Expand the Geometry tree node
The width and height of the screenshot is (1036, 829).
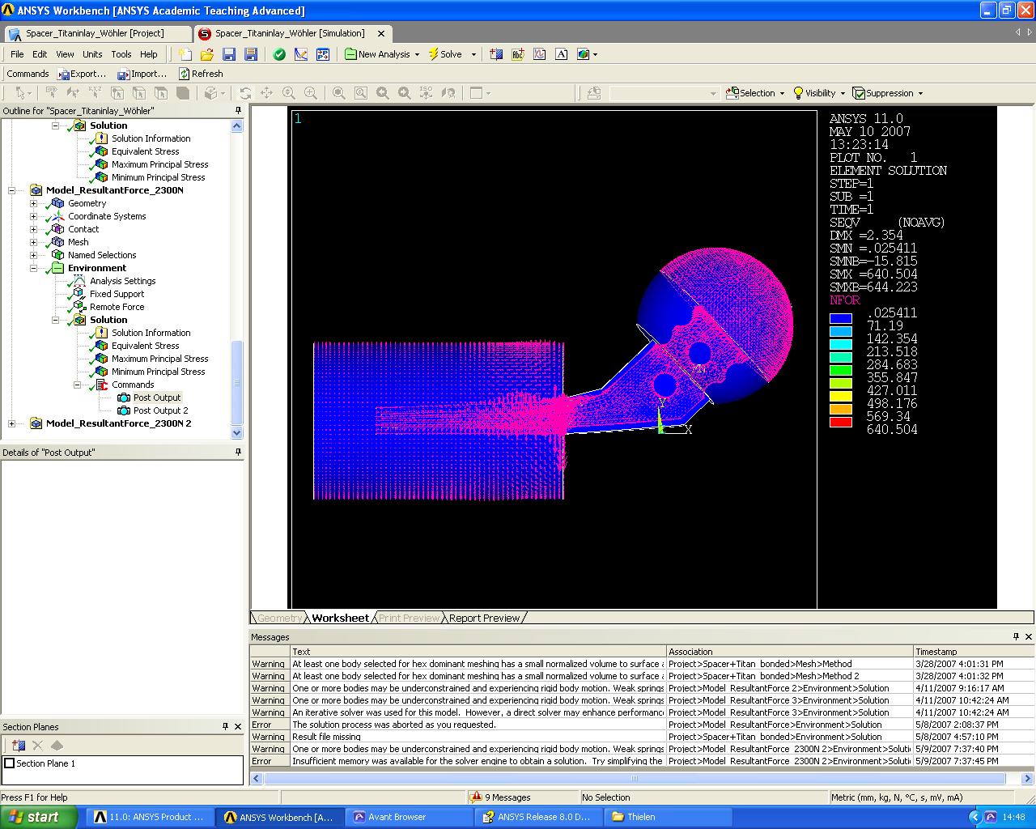33,203
